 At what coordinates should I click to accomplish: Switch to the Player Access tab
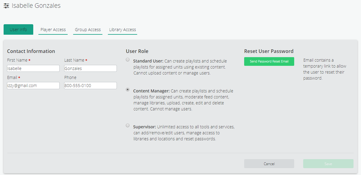pyautogui.click(x=53, y=29)
